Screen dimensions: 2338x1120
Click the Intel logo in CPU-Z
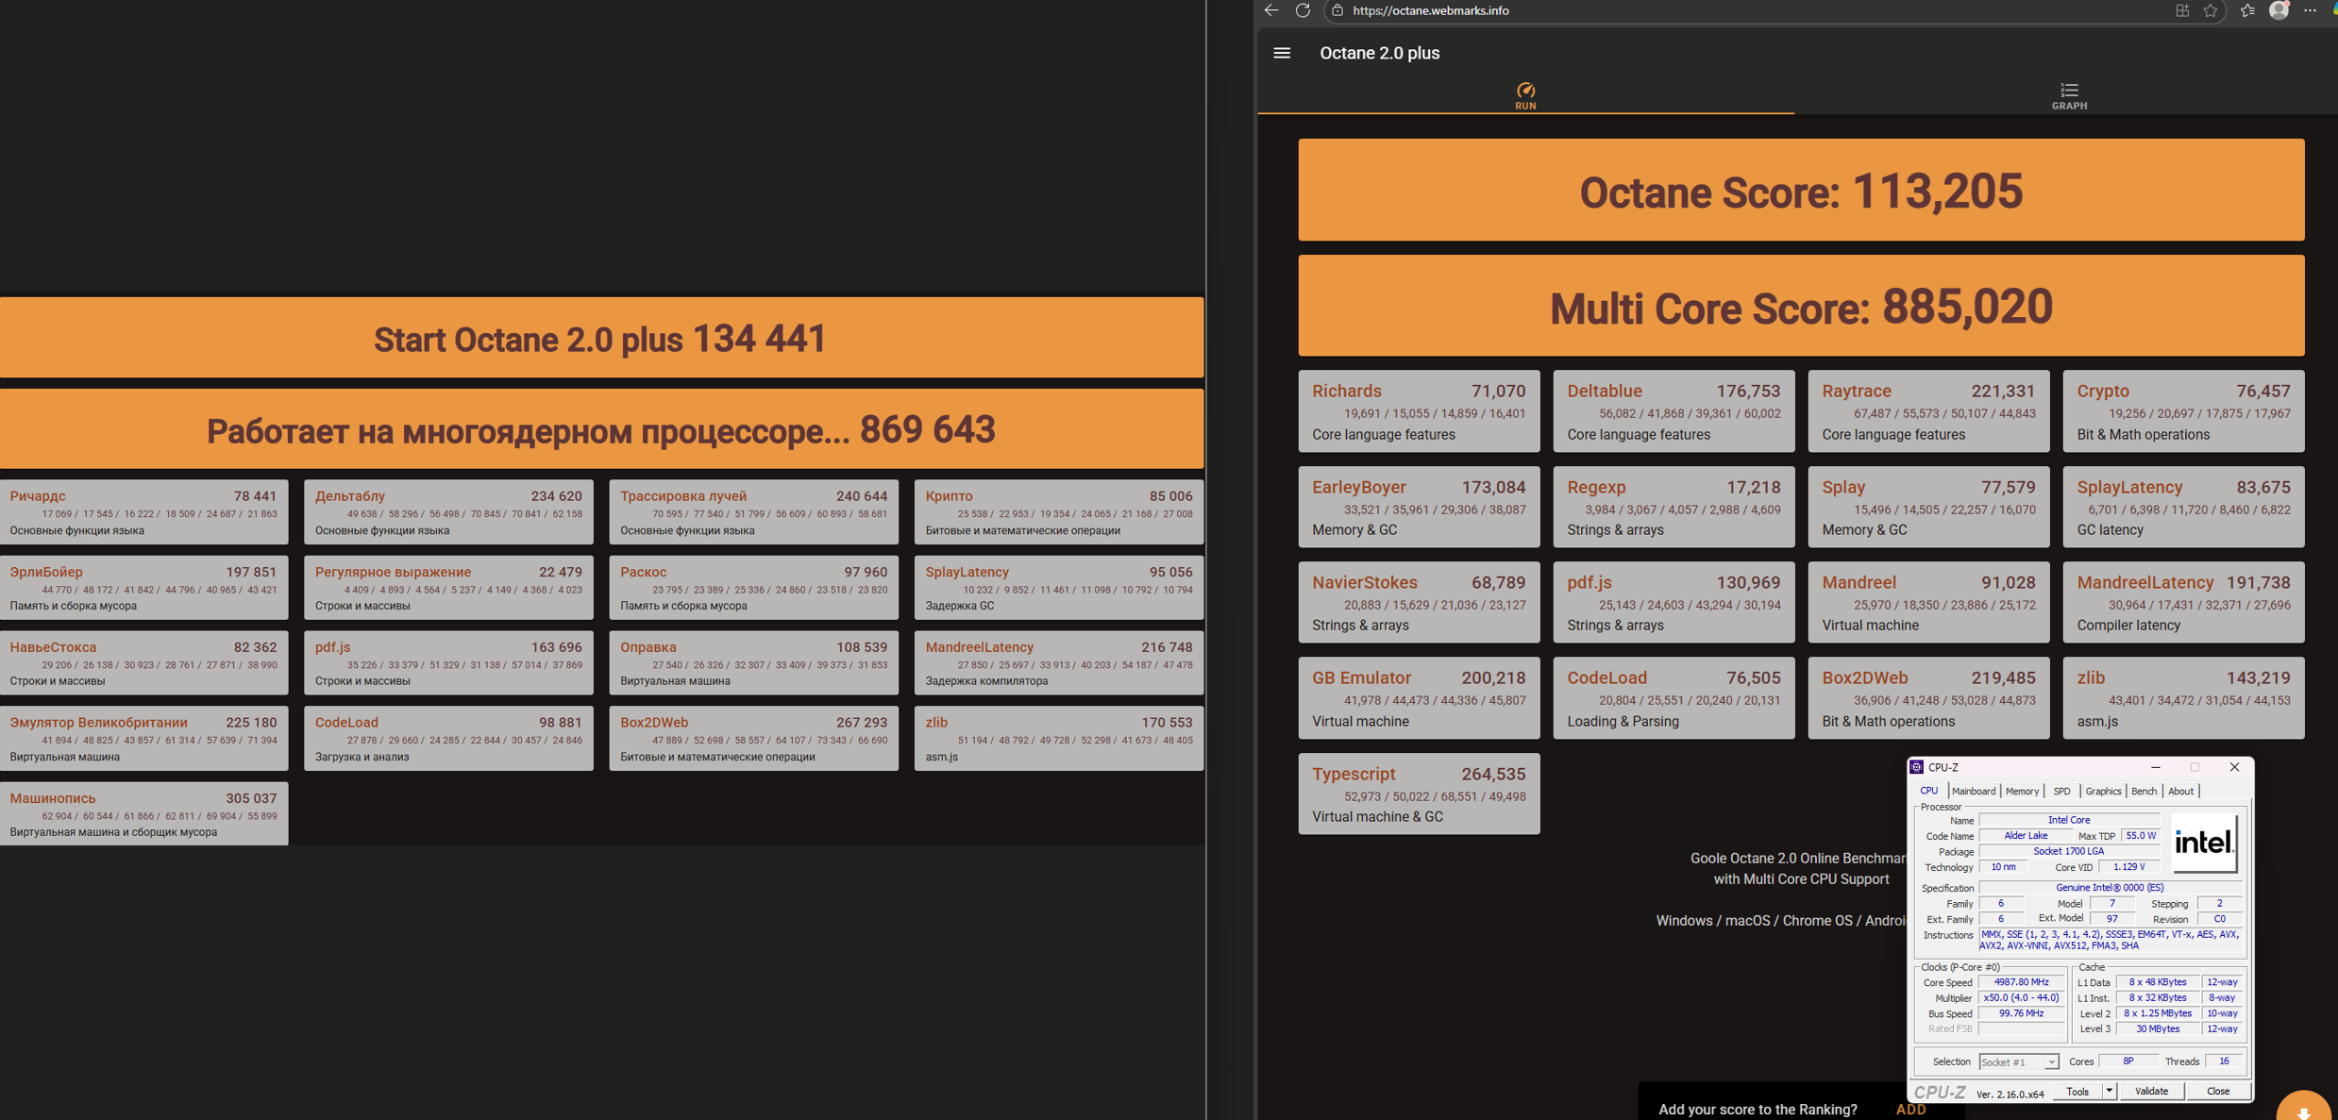(2203, 843)
